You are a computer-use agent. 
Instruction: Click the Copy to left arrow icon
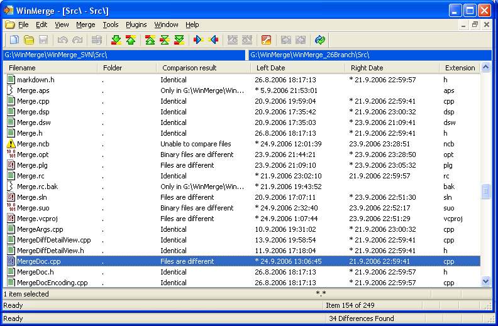point(213,40)
